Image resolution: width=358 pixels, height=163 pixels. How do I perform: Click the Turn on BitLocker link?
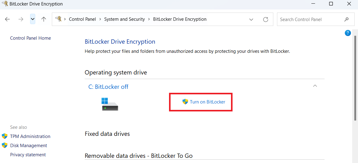(208, 102)
